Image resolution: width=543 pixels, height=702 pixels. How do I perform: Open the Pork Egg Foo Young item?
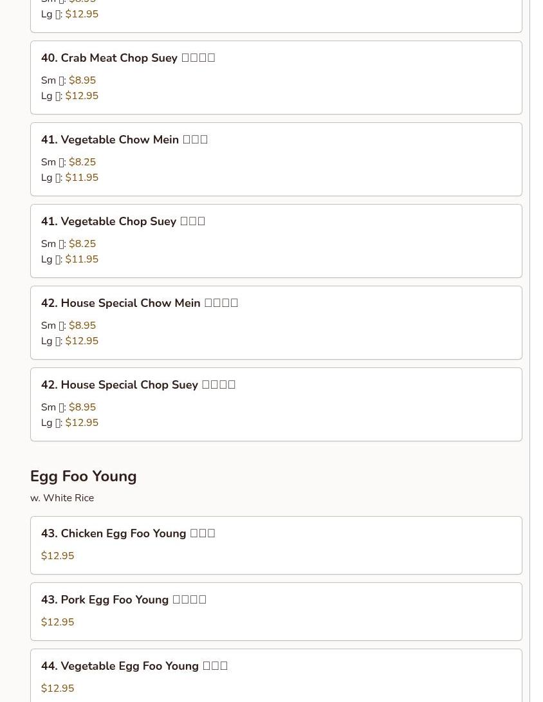[124, 600]
